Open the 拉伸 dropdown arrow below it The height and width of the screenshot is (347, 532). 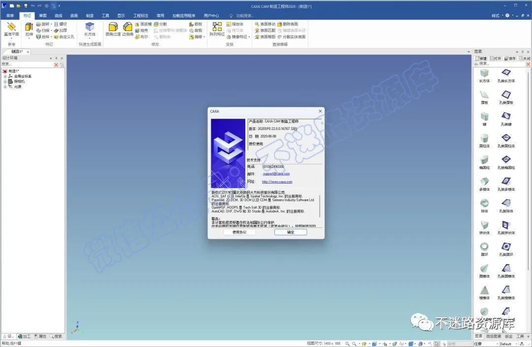tap(29, 38)
